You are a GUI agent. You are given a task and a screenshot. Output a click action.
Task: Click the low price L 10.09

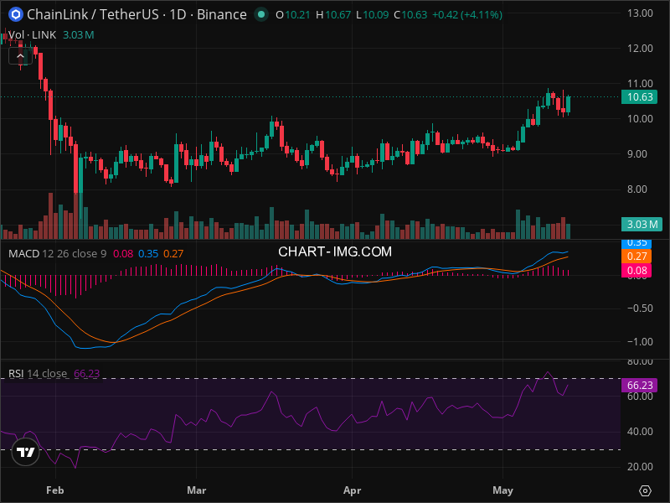point(372,15)
